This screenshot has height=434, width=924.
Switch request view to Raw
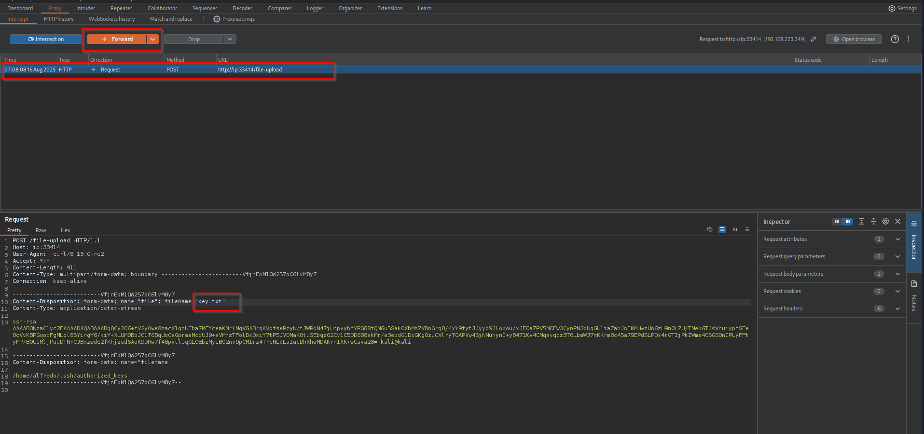[x=41, y=230]
